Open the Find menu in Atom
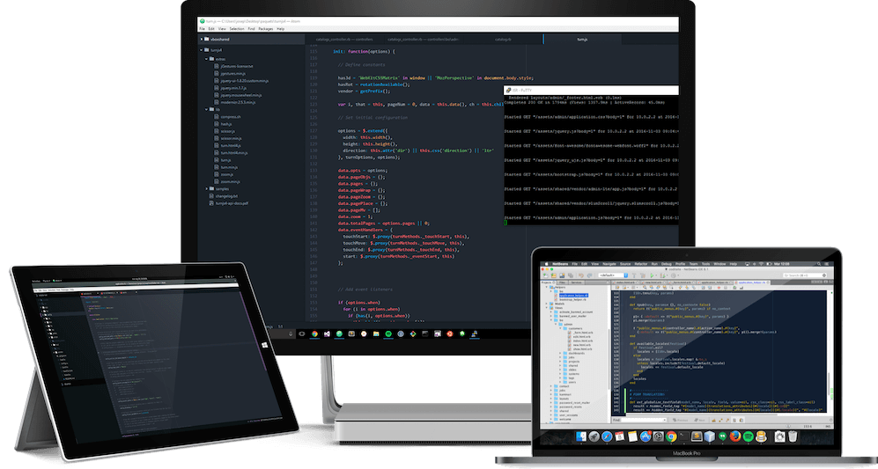878x469 pixels. 251,28
